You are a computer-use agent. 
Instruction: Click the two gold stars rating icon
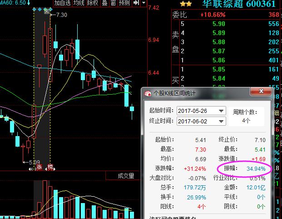click(x=186, y=4)
